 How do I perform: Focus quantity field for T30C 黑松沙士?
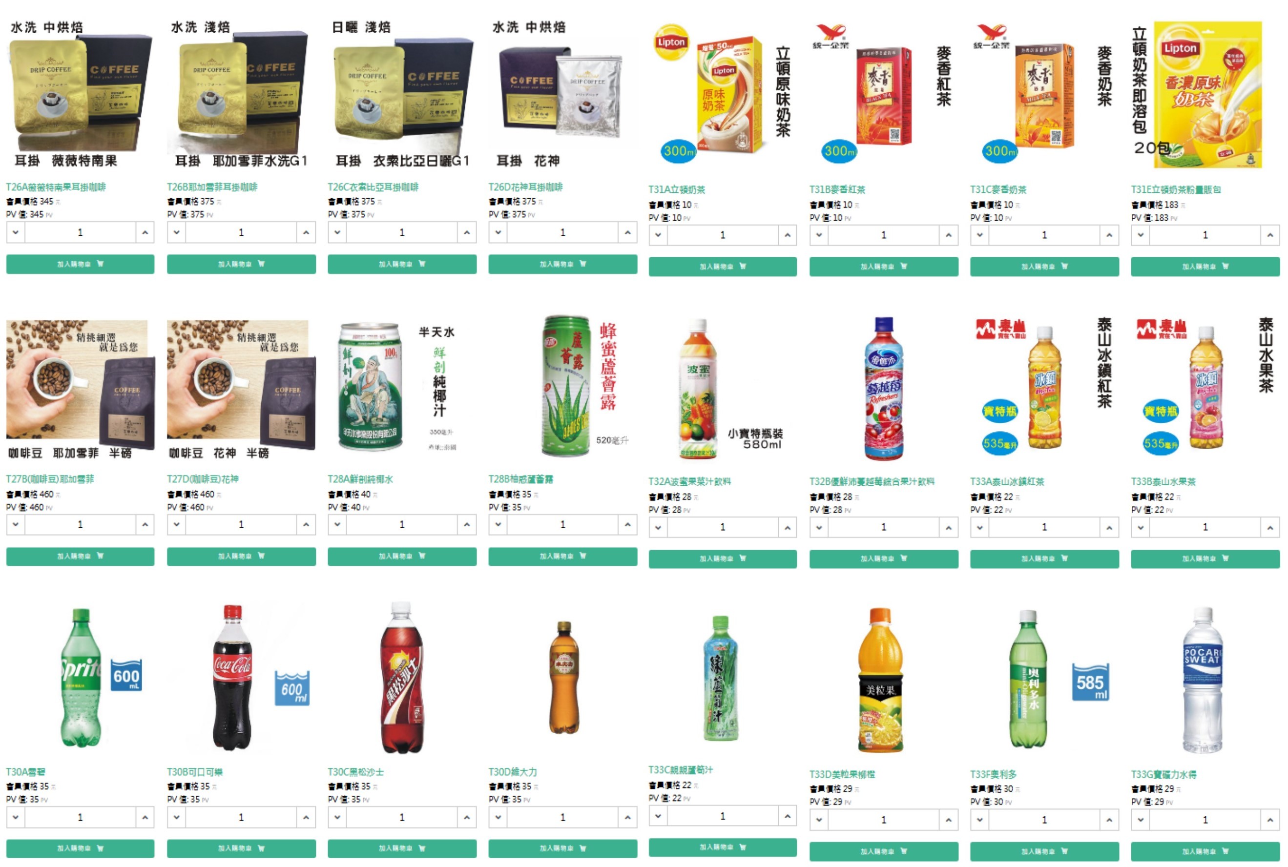pyautogui.click(x=402, y=817)
